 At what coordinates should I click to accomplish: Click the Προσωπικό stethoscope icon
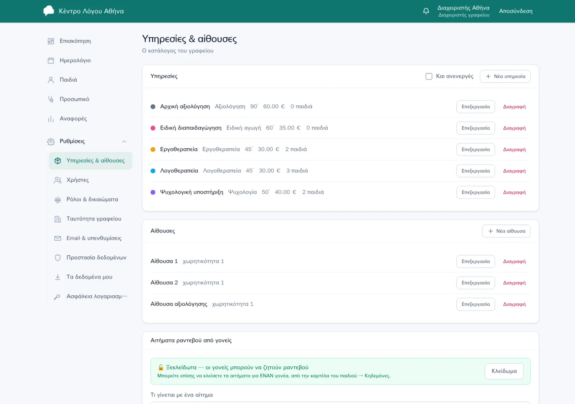point(51,99)
